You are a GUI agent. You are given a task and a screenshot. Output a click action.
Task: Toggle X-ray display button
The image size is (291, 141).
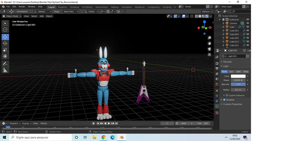coord(192,16)
